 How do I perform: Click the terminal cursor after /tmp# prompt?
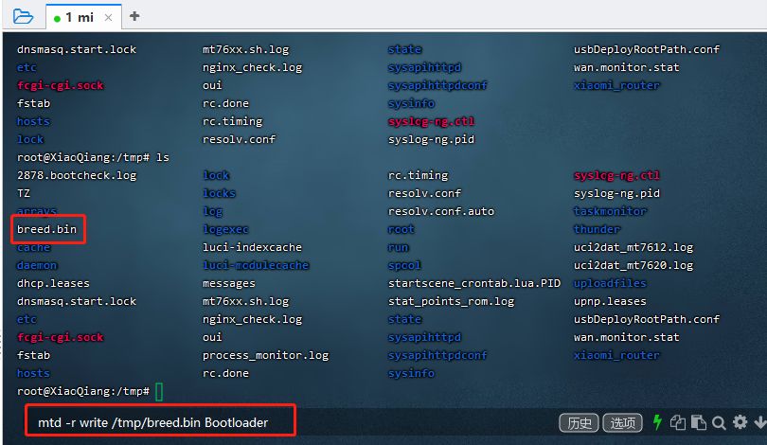(159, 391)
